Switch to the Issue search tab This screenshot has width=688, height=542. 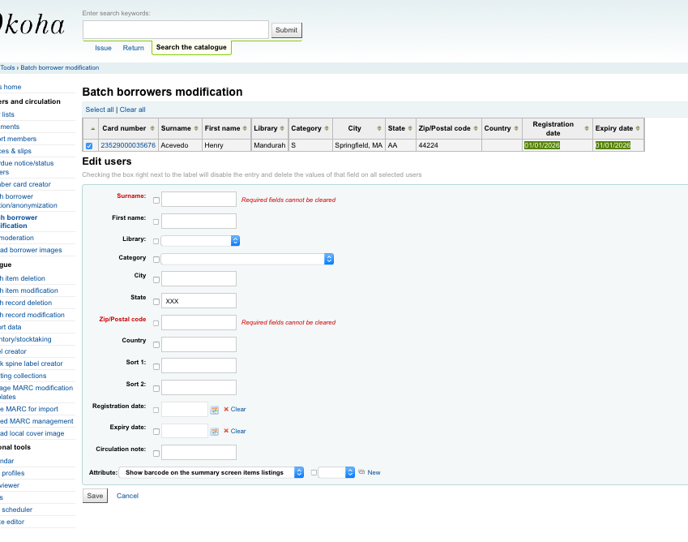tap(103, 48)
